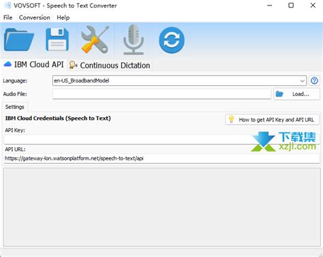Click into the Audio File path field

(162, 94)
